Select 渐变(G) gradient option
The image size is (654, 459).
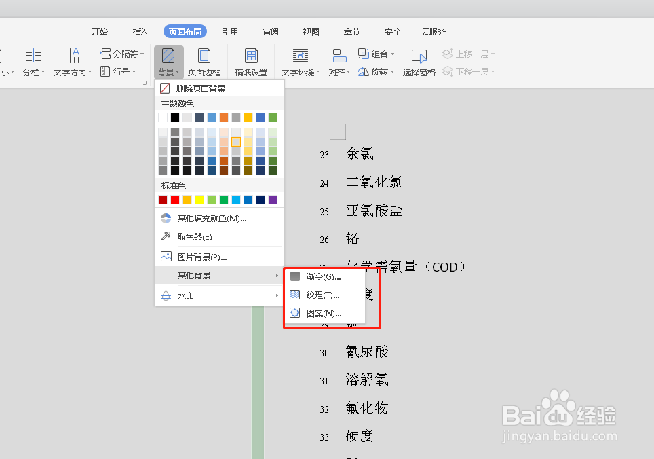324,276
